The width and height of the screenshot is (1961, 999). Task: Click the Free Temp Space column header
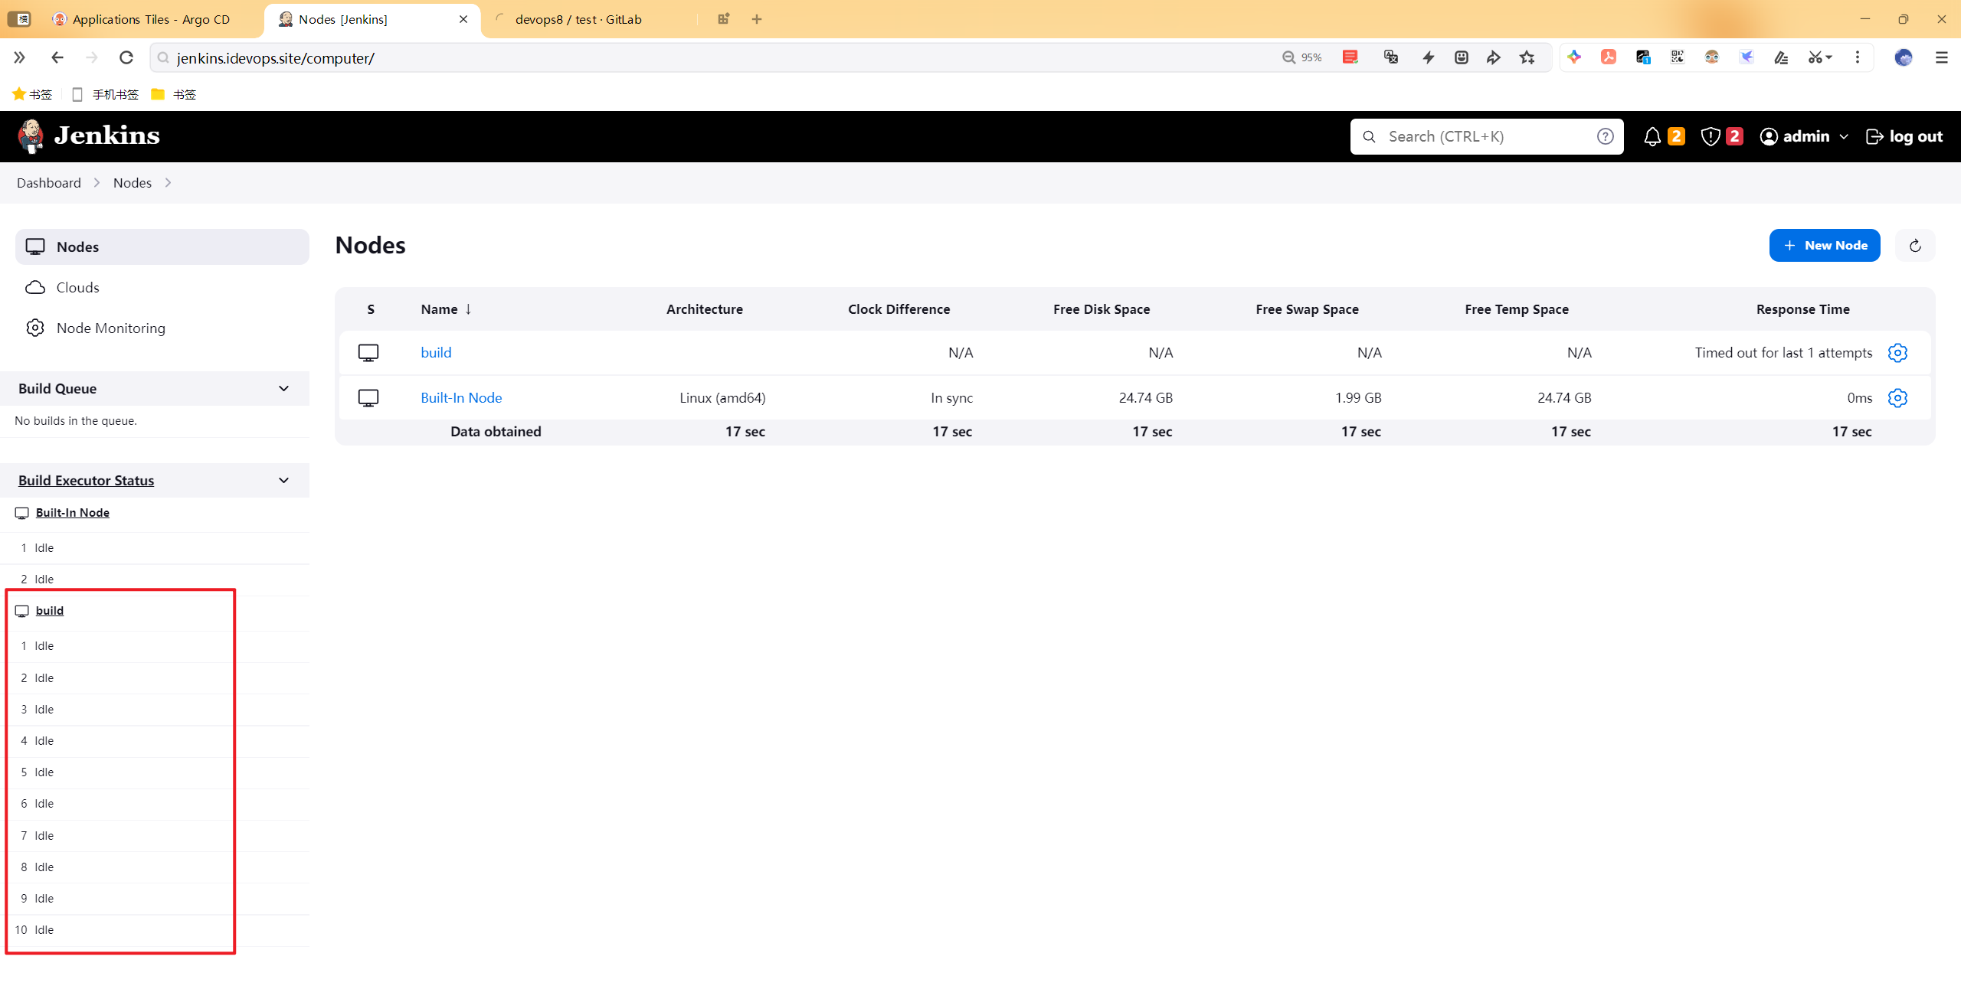(1516, 309)
